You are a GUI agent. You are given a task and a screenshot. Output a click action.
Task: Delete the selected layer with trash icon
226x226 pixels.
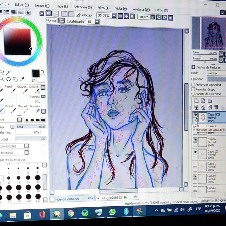(x=216, y=107)
